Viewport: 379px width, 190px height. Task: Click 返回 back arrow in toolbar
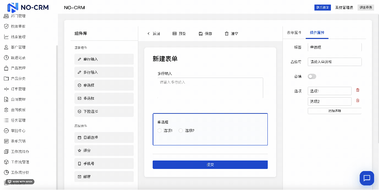(x=153, y=34)
